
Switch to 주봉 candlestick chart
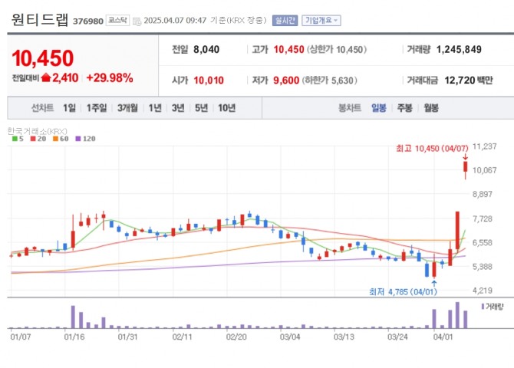point(404,108)
